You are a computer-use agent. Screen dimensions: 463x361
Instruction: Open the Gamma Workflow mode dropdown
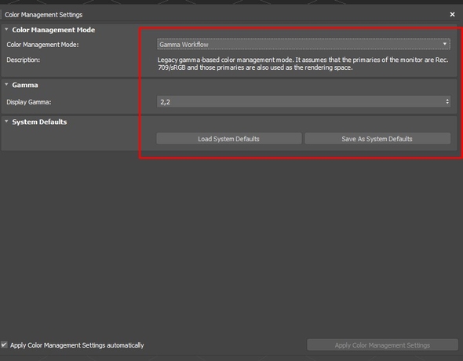[304, 44]
